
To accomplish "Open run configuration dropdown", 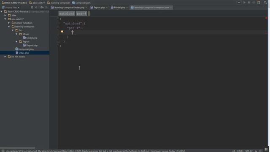I will (239, 3).
